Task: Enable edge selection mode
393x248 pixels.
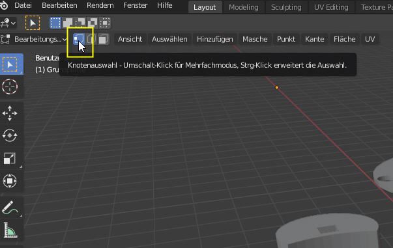Action: pyautogui.click(x=91, y=39)
